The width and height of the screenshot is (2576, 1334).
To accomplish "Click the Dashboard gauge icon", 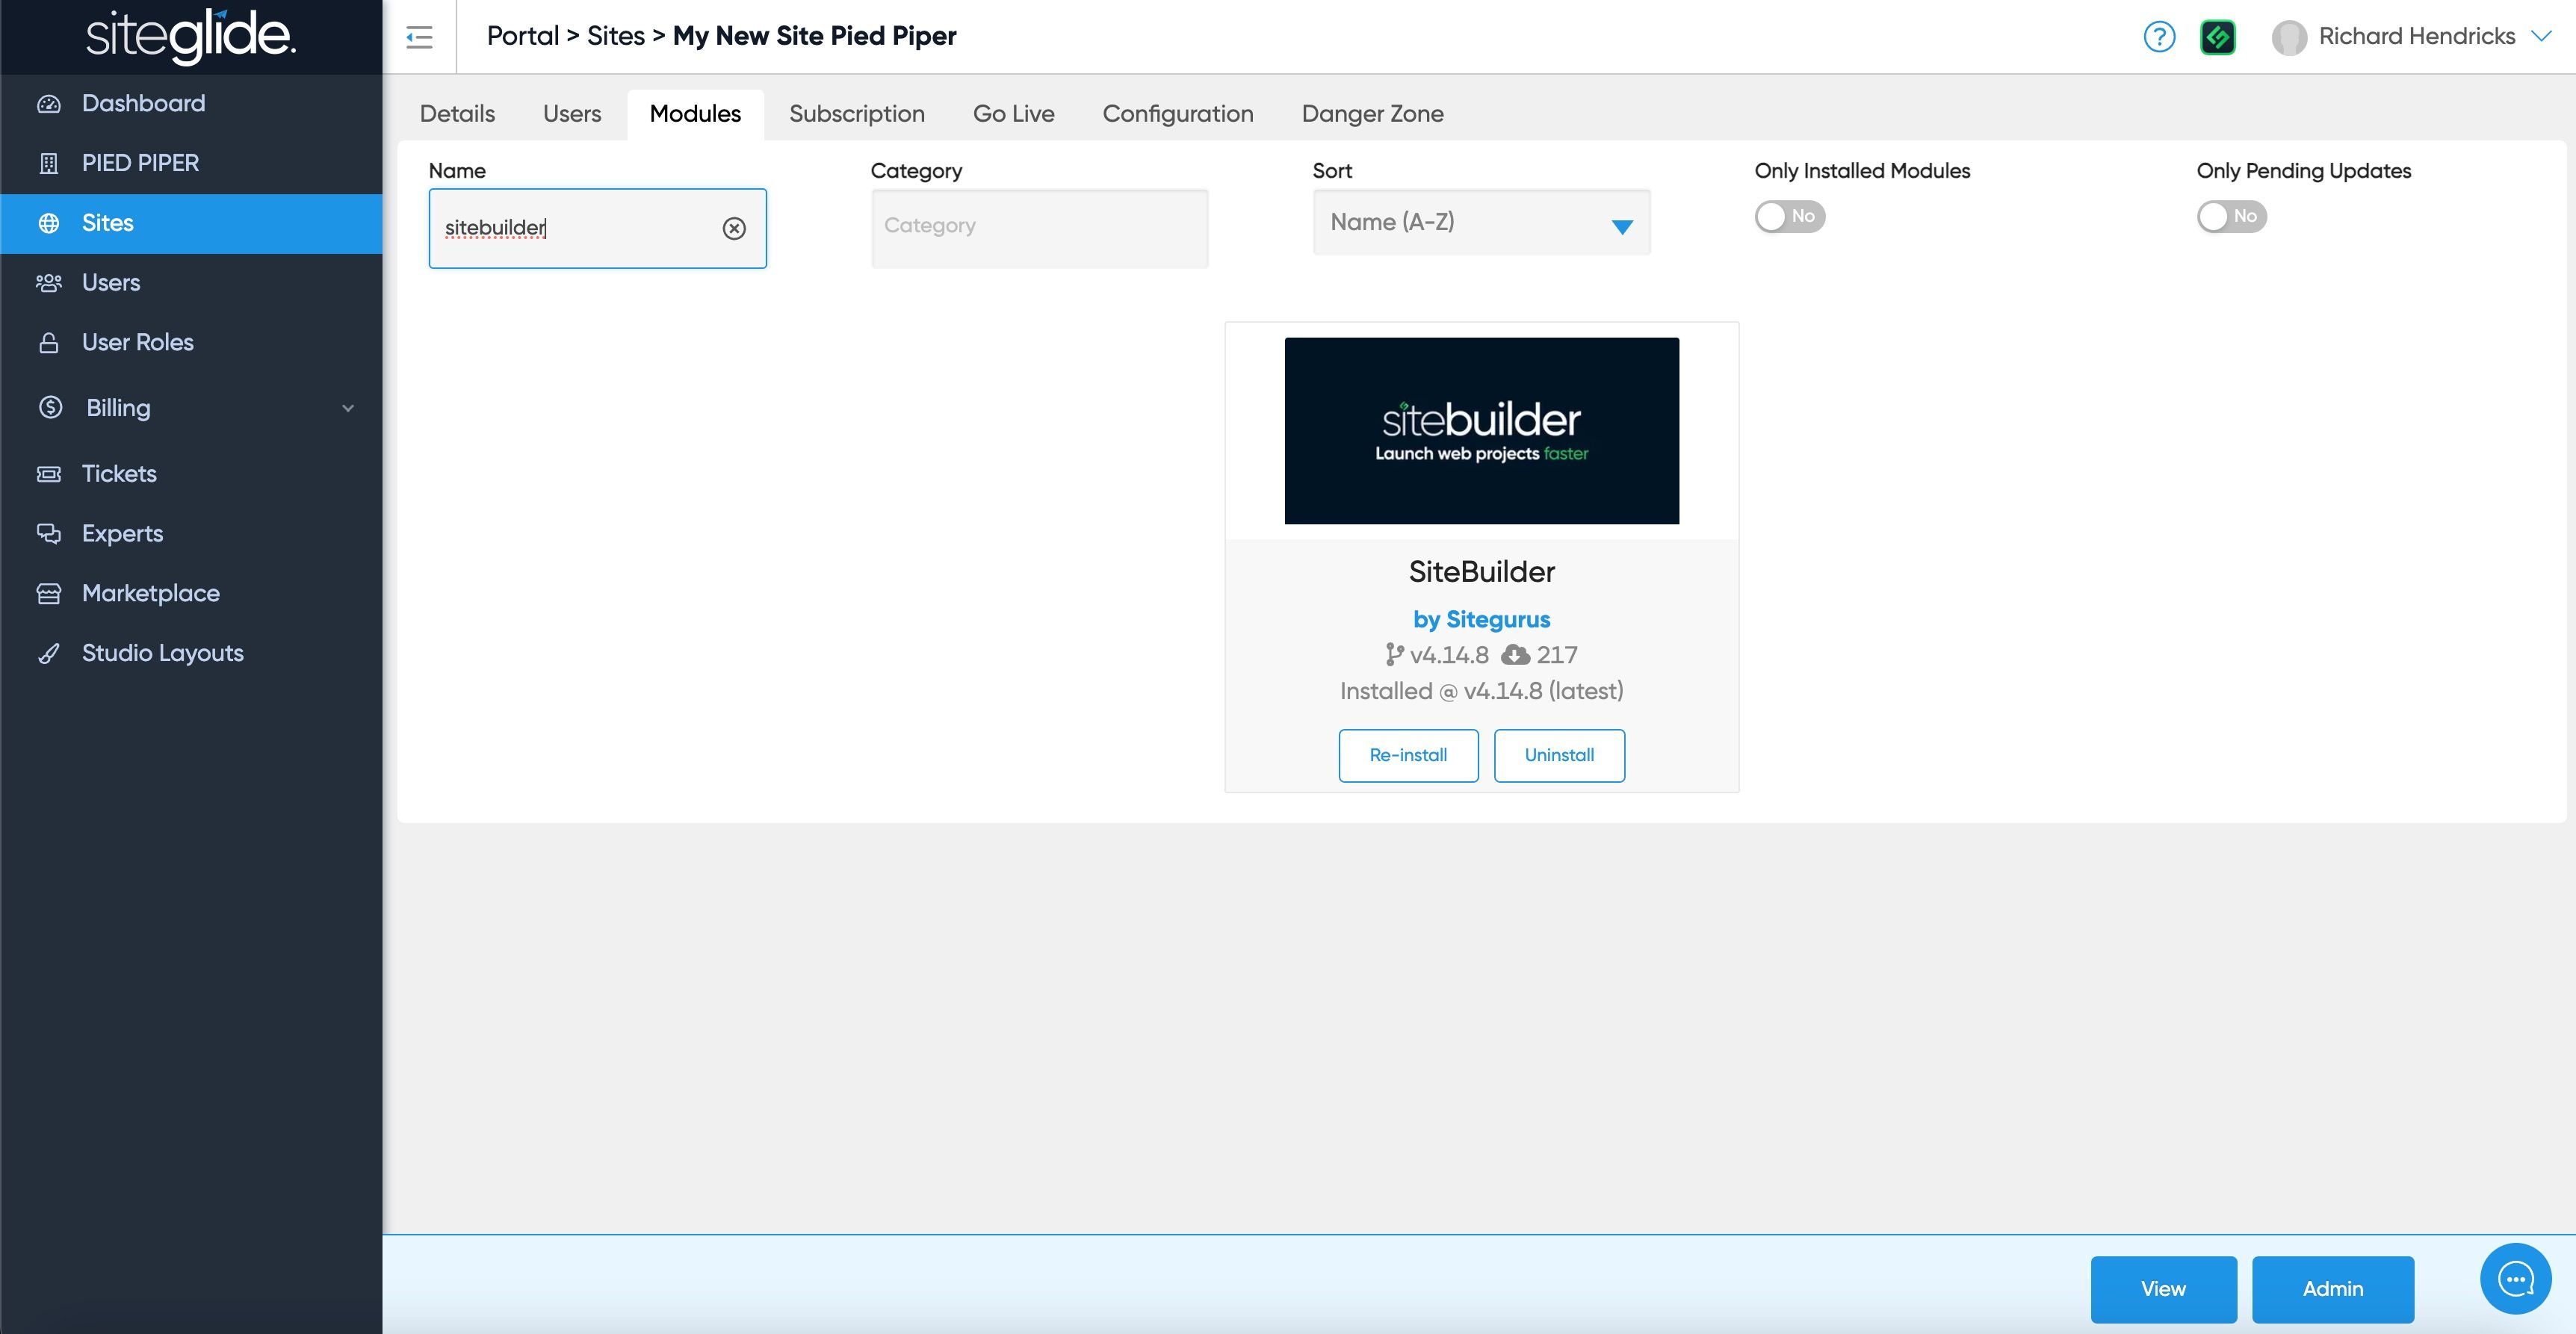I will (x=49, y=104).
